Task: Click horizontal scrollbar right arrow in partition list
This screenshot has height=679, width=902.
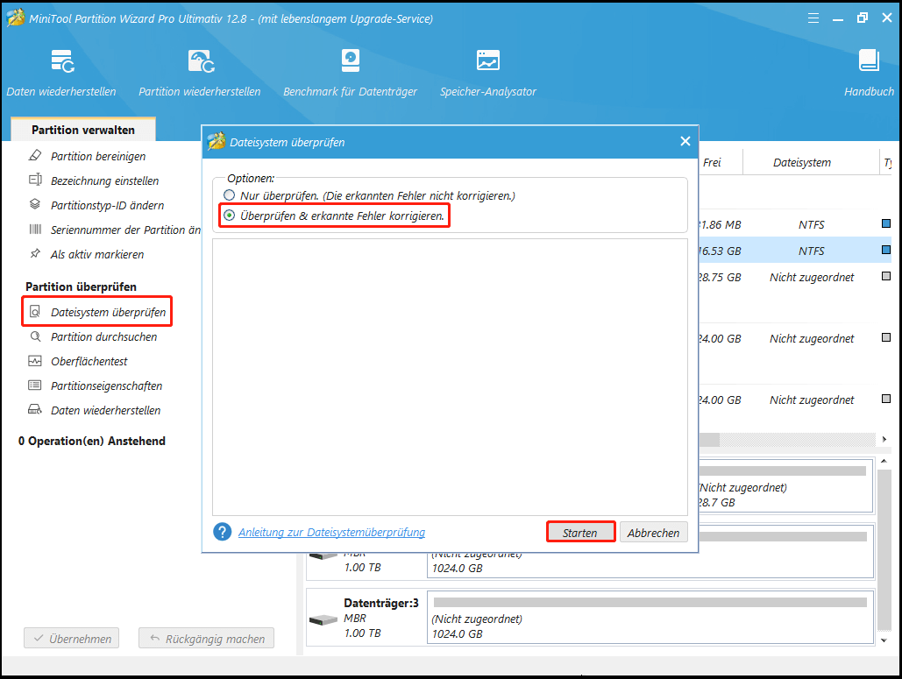Action: pos(884,439)
